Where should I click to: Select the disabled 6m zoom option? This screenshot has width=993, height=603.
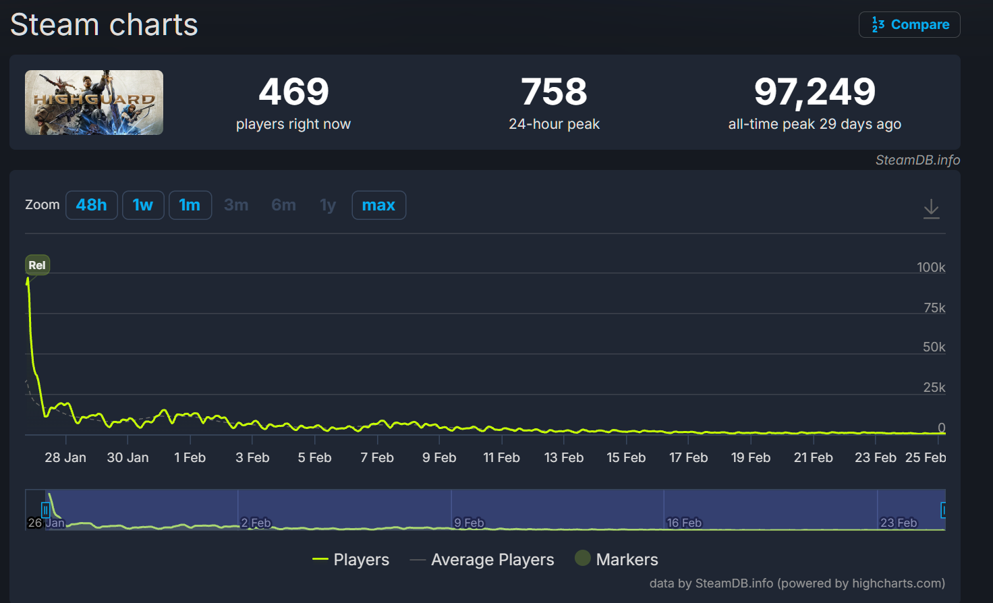pyautogui.click(x=283, y=205)
